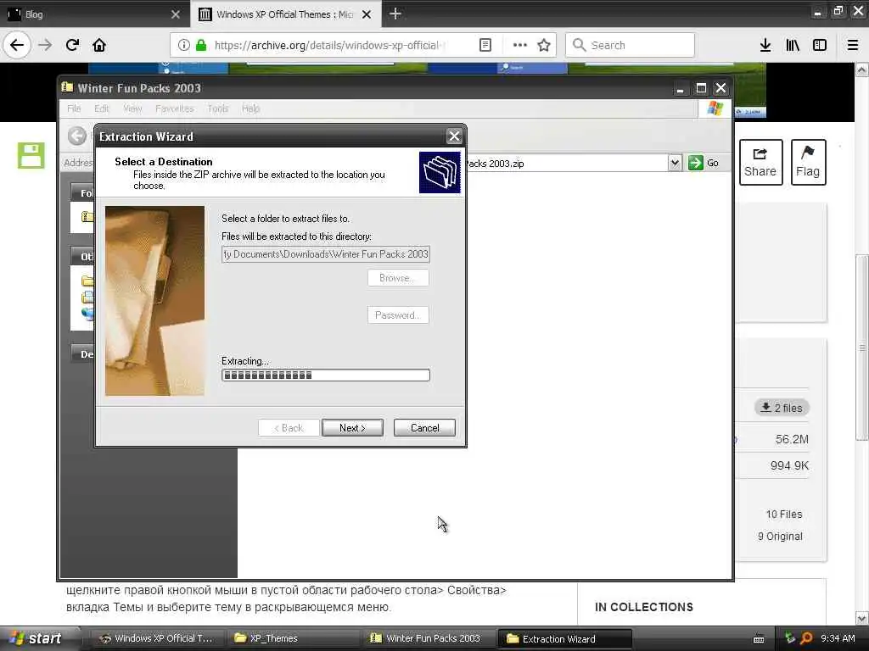Switch to XP_Themes taskbar item
The height and width of the screenshot is (651, 869).
(x=293, y=638)
